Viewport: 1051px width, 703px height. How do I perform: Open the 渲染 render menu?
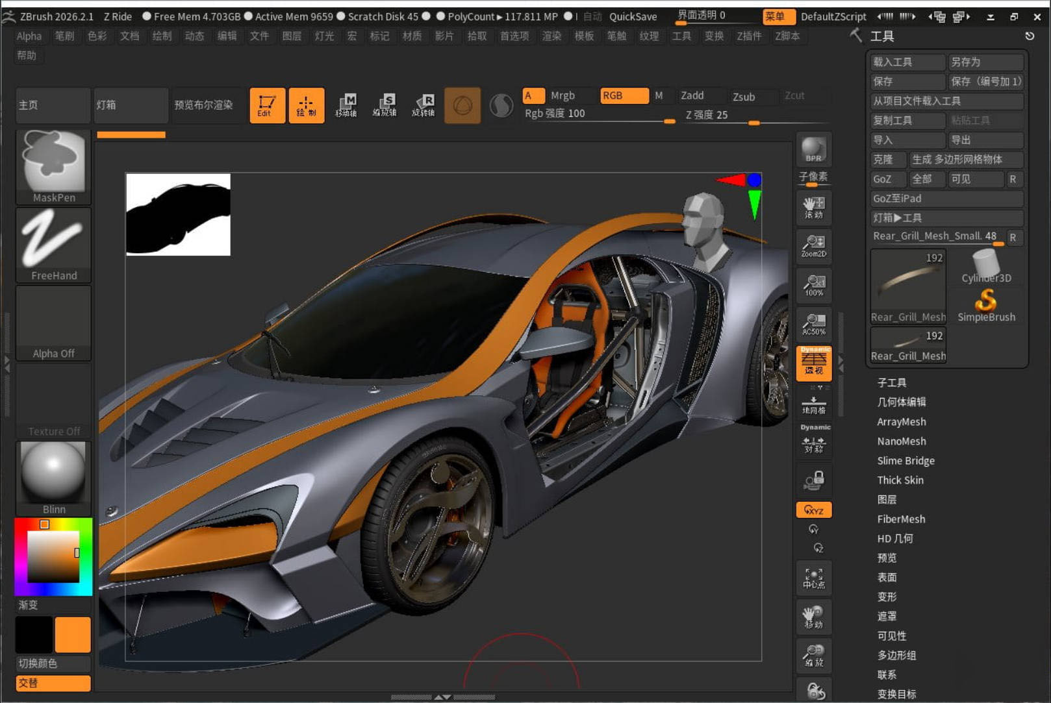[551, 36]
